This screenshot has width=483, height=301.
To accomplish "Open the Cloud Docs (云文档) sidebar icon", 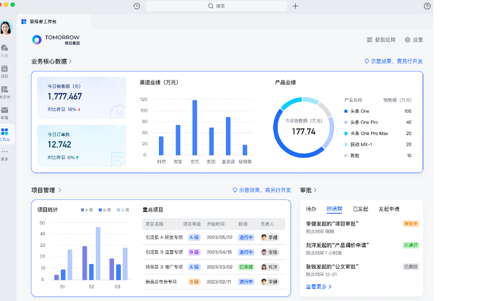I will pos(5,90).
